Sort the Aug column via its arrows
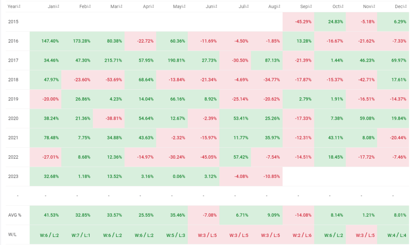Image resolution: width=410 pixels, height=245 pixels. (x=279, y=7)
